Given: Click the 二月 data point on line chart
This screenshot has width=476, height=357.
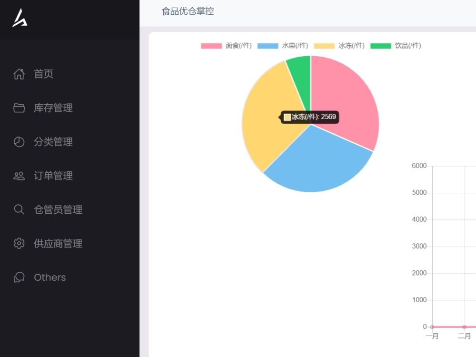Looking at the screenshot, I should pyautogui.click(x=464, y=327).
